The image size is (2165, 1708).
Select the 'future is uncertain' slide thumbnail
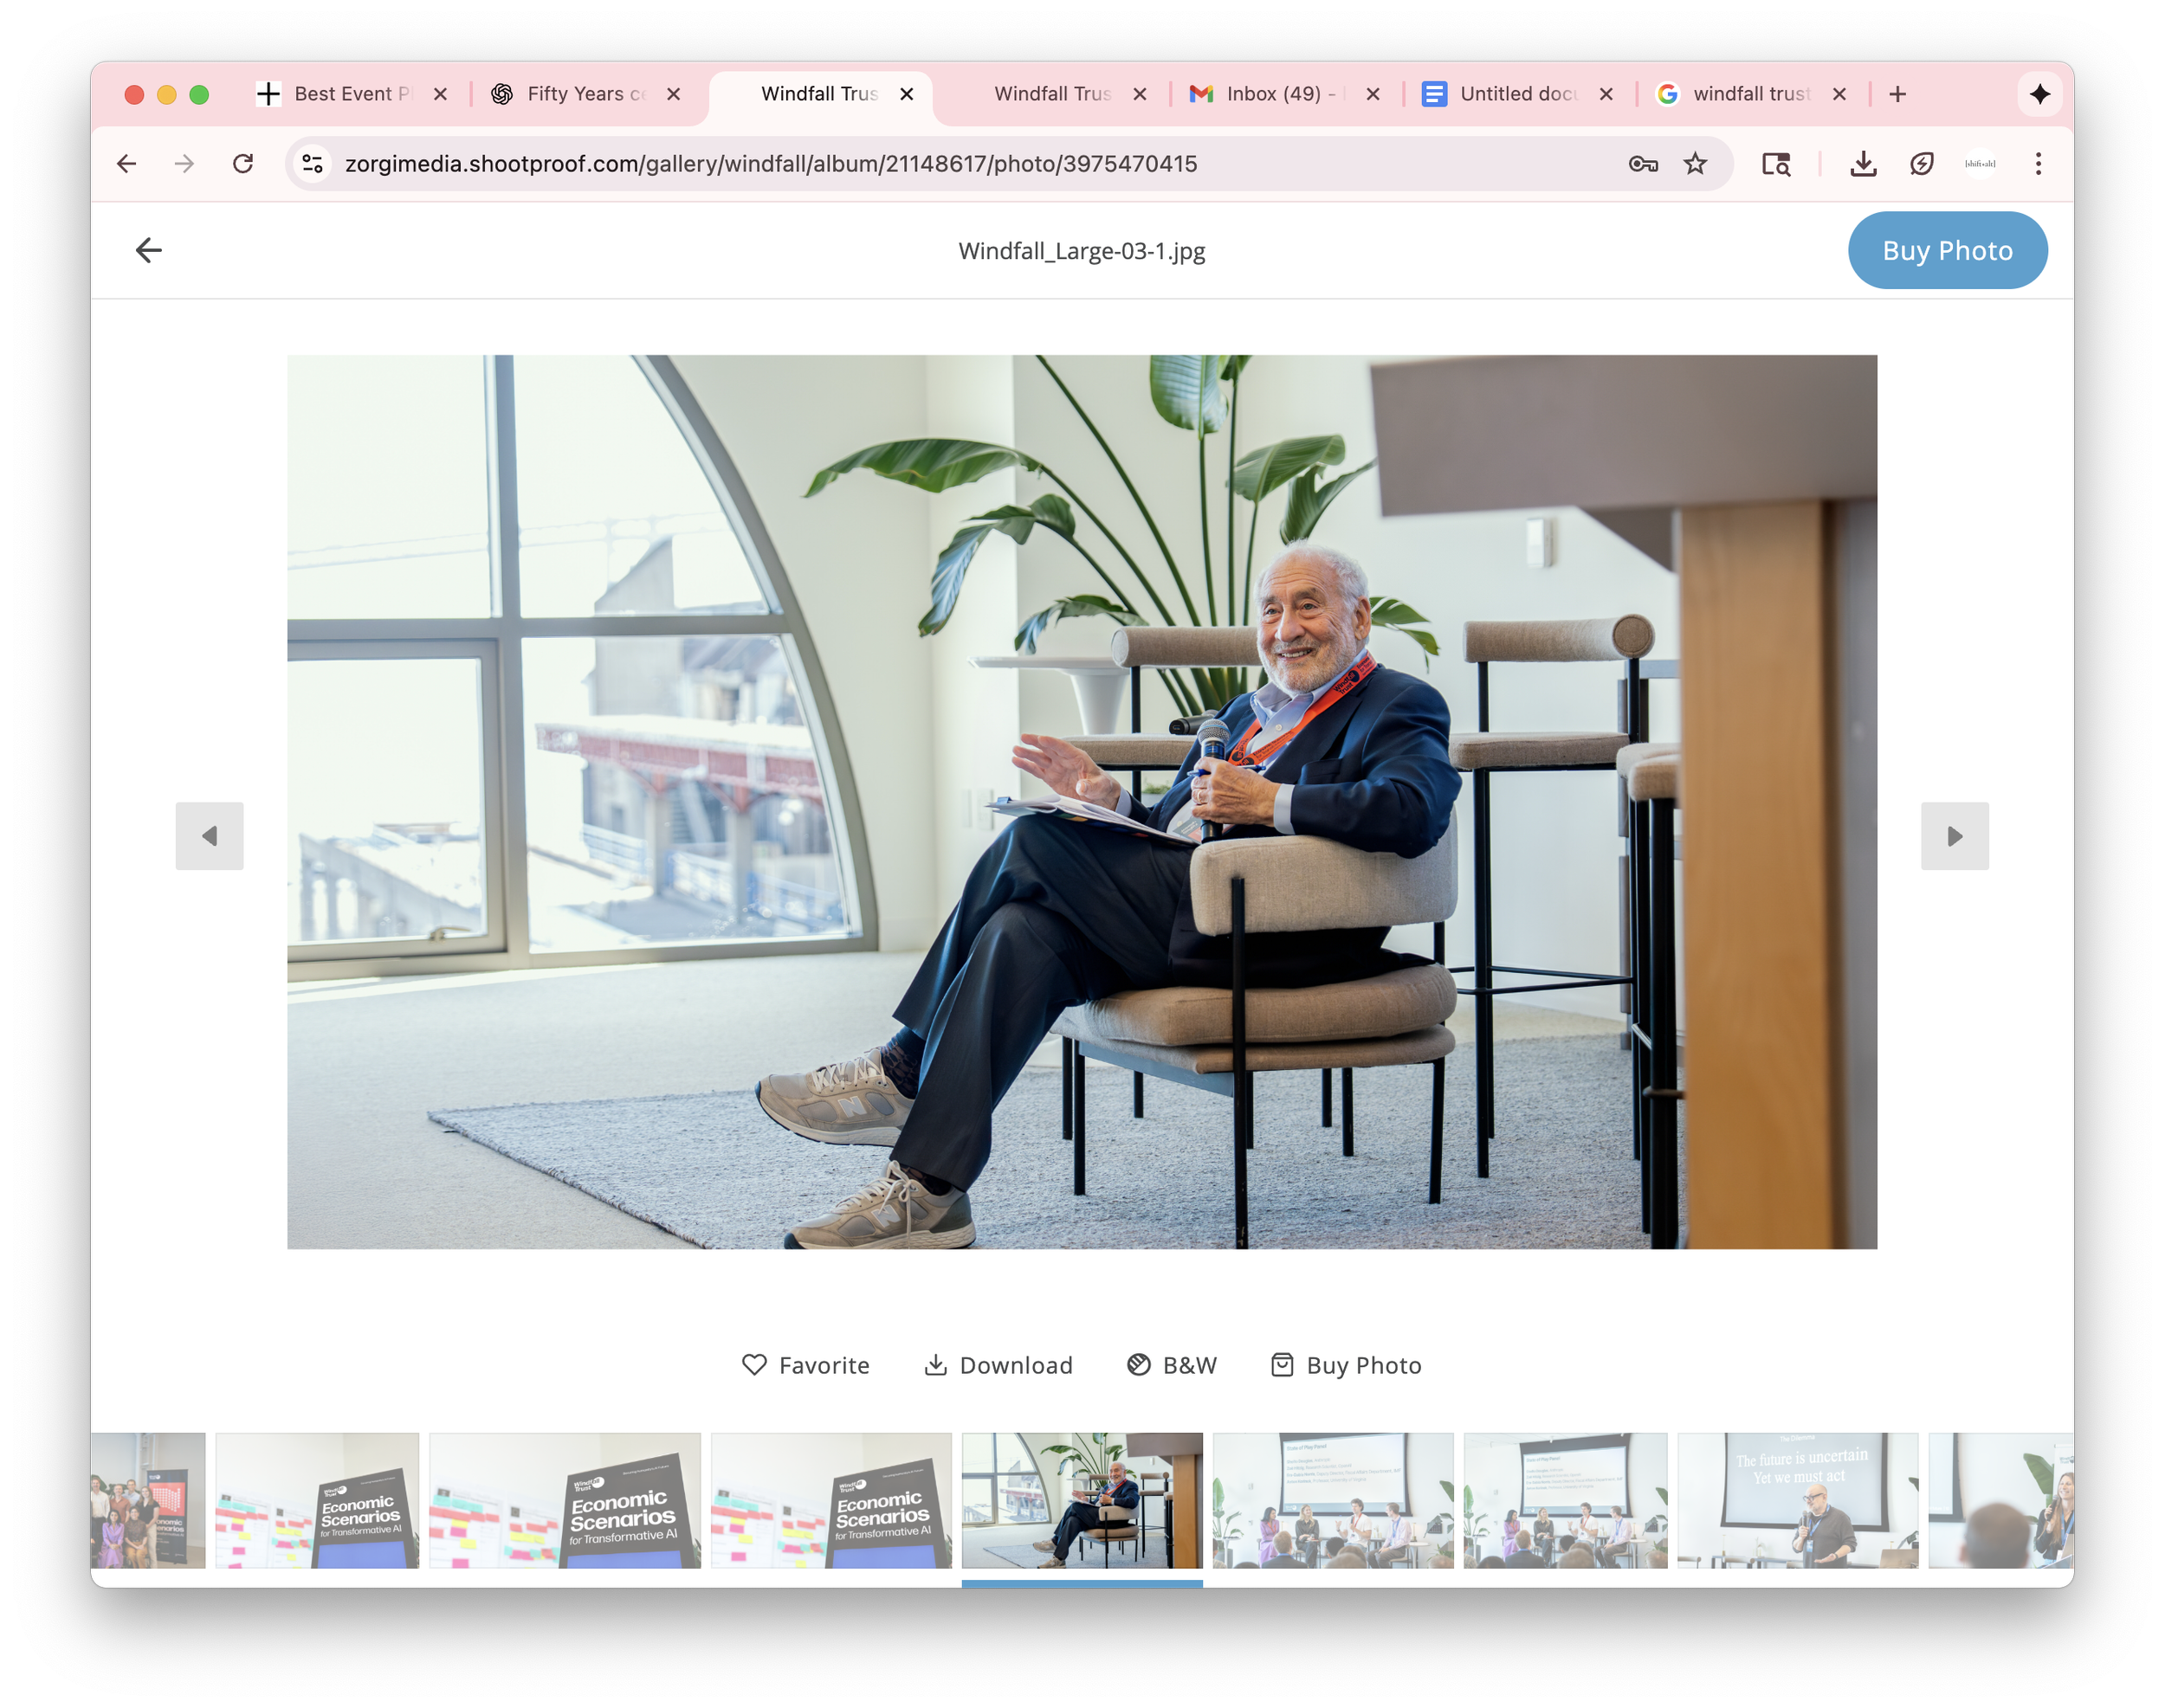pyautogui.click(x=1797, y=1500)
